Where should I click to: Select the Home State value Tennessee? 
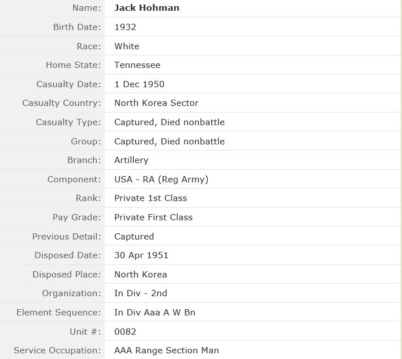137,65
